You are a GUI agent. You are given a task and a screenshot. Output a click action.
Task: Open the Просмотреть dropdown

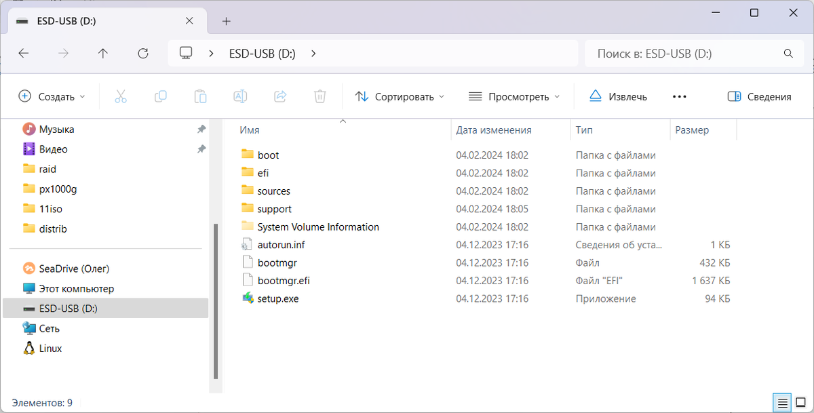514,96
